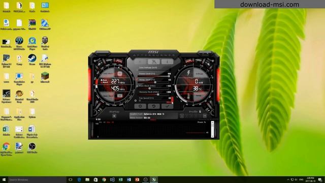Open Task View in the taskbar
This screenshot has height=183, width=325.
71,179
